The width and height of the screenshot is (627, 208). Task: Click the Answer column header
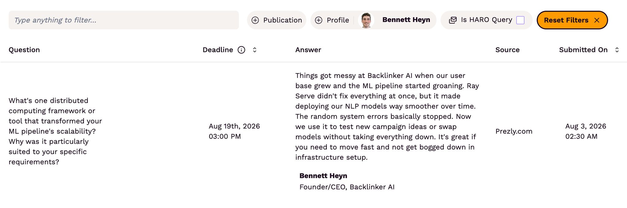click(x=308, y=50)
